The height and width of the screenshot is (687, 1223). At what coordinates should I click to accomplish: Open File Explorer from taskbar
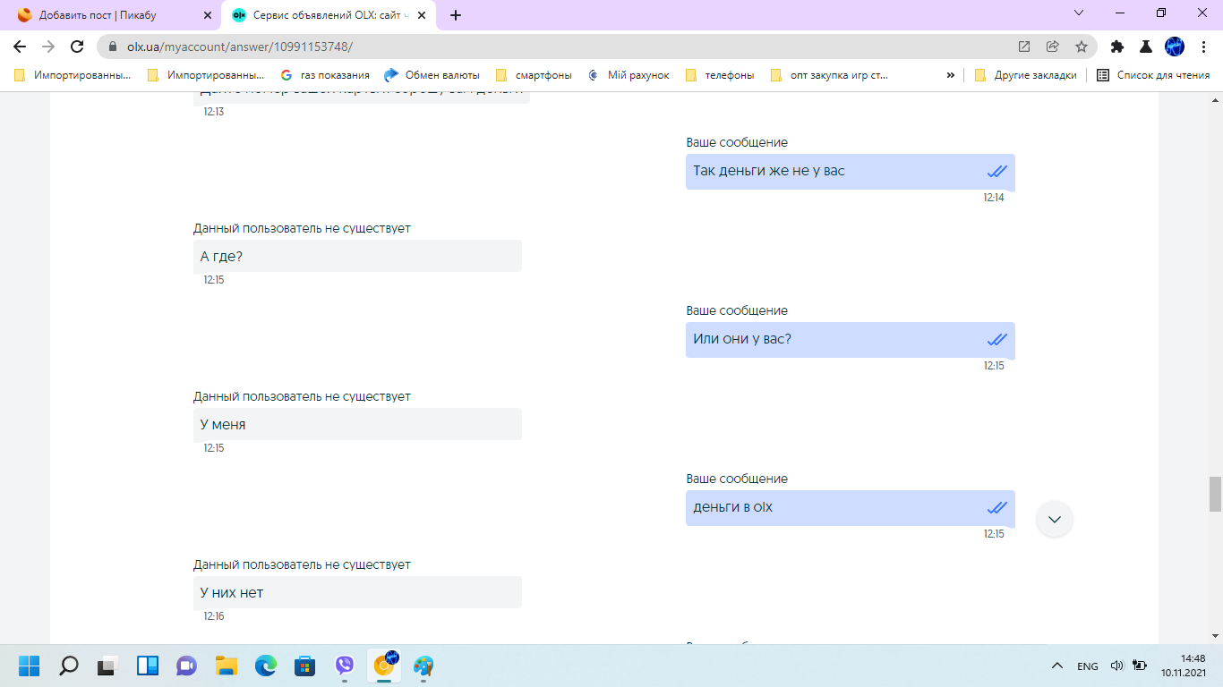[x=226, y=666]
